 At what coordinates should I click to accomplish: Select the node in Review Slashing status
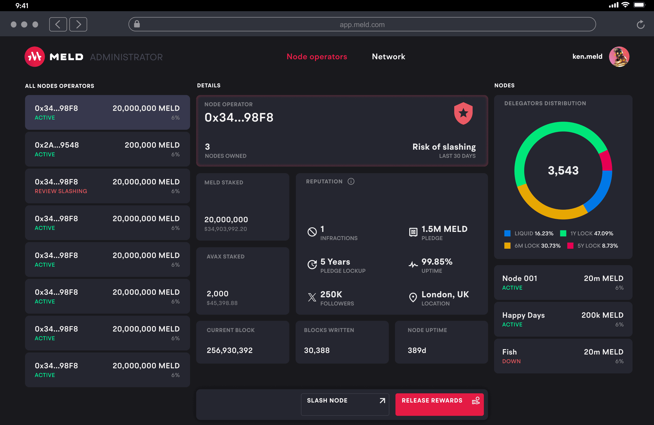[x=107, y=186]
